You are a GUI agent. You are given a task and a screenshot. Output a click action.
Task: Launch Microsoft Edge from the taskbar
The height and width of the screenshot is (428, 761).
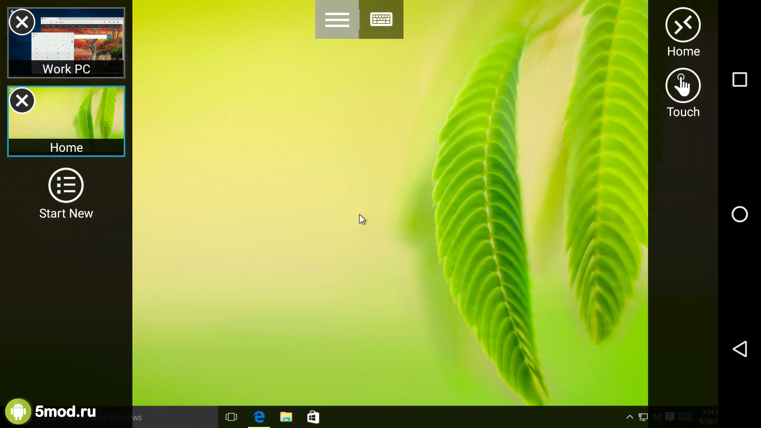coord(259,417)
